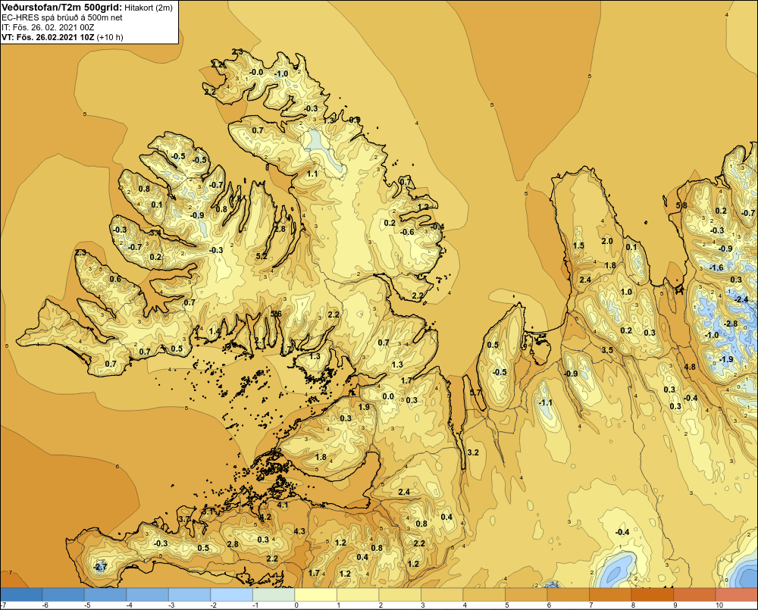Click the '5.7' temperature value on the map
758x610 pixels.
(476, 393)
